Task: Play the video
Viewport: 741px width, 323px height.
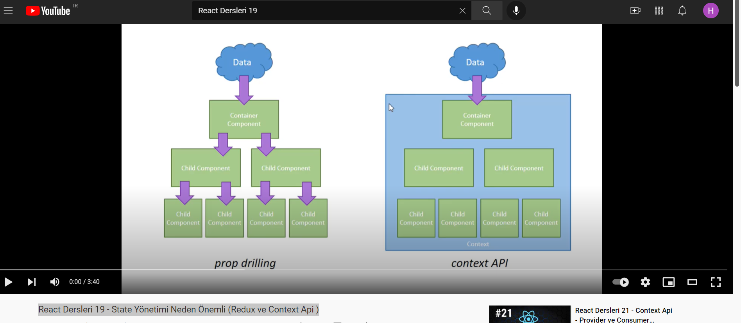Action: pos(8,282)
